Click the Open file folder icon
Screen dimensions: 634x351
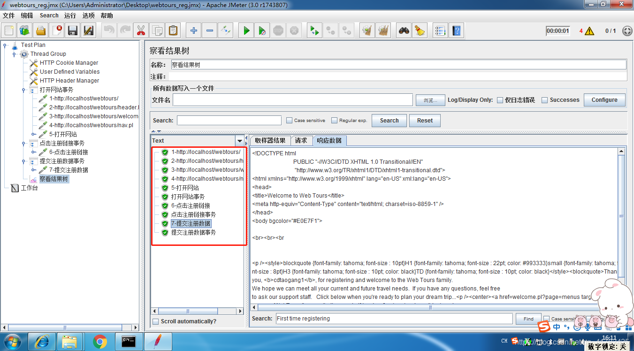pos(41,31)
